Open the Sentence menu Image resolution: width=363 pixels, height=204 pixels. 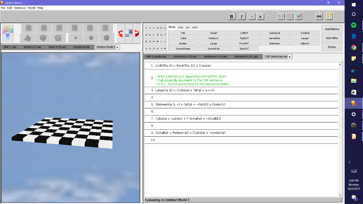click(x=20, y=8)
